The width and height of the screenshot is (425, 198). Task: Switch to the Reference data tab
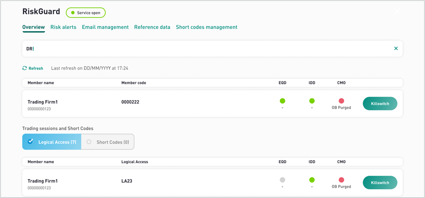[152, 27]
